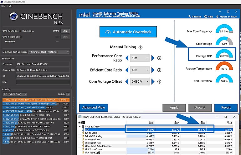Open the Cinebench Help menu
The image size is (241, 155).
pos(10,6)
